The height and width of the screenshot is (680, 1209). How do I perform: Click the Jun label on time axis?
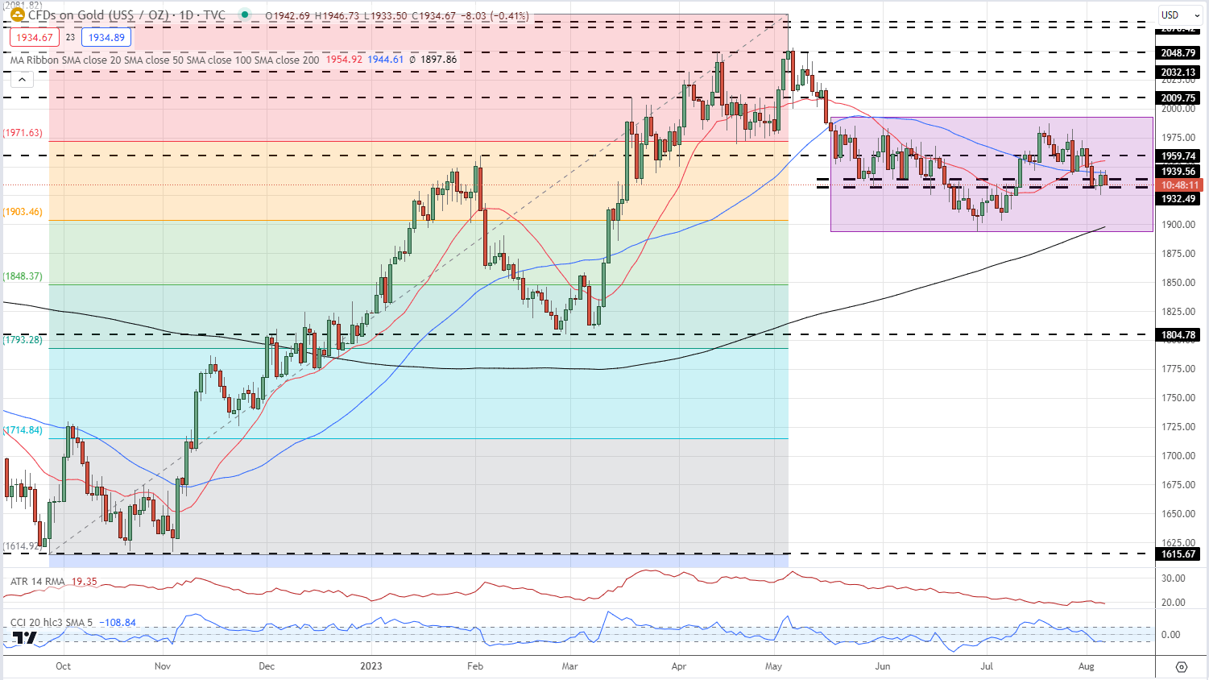pyautogui.click(x=883, y=666)
